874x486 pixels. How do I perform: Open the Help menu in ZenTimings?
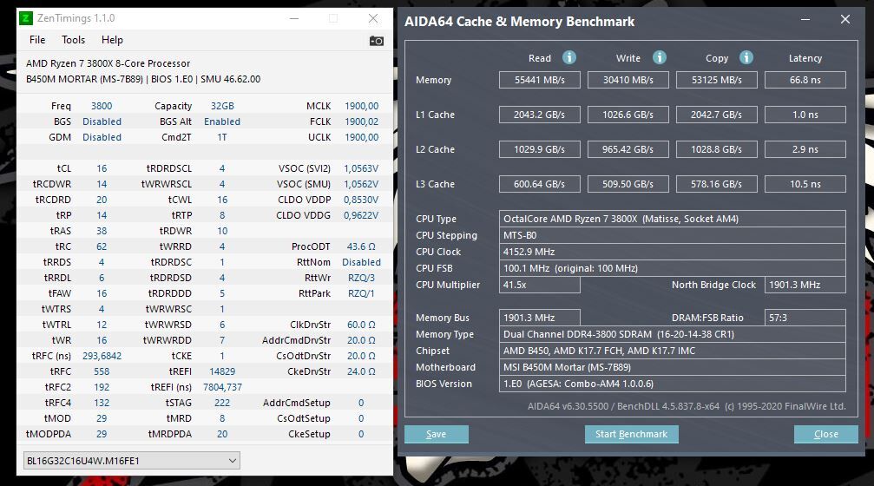tap(112, 40)
